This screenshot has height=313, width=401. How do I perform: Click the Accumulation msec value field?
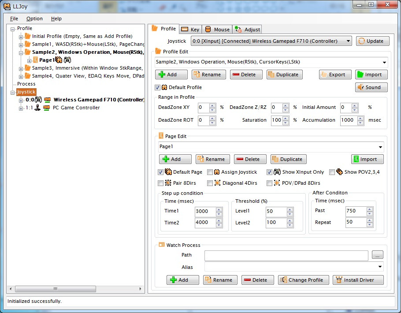[x=349, y=120]
